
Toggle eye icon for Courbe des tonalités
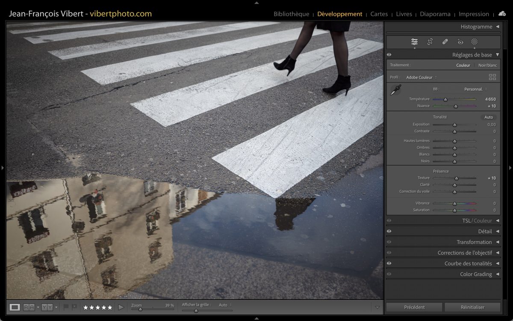point(389,264)
